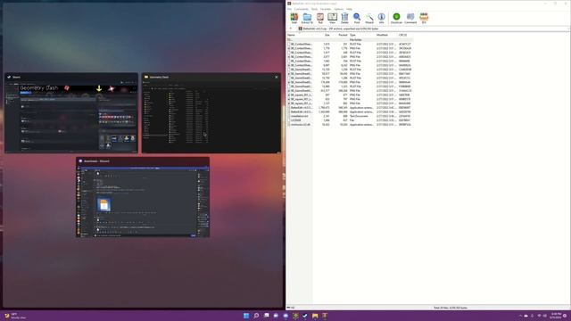Choose the Steam window thumbnail in Snap Assist
Viewport: 571px width, 321px height.
tap(71, 113)
